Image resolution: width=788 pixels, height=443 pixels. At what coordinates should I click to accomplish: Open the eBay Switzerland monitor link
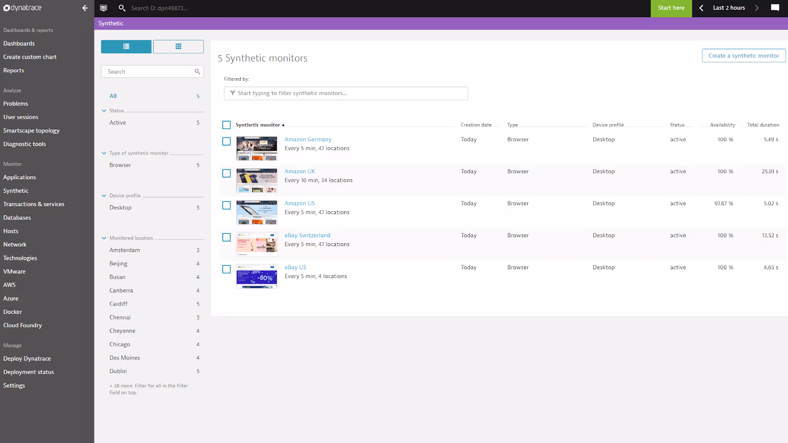(307, 236)
